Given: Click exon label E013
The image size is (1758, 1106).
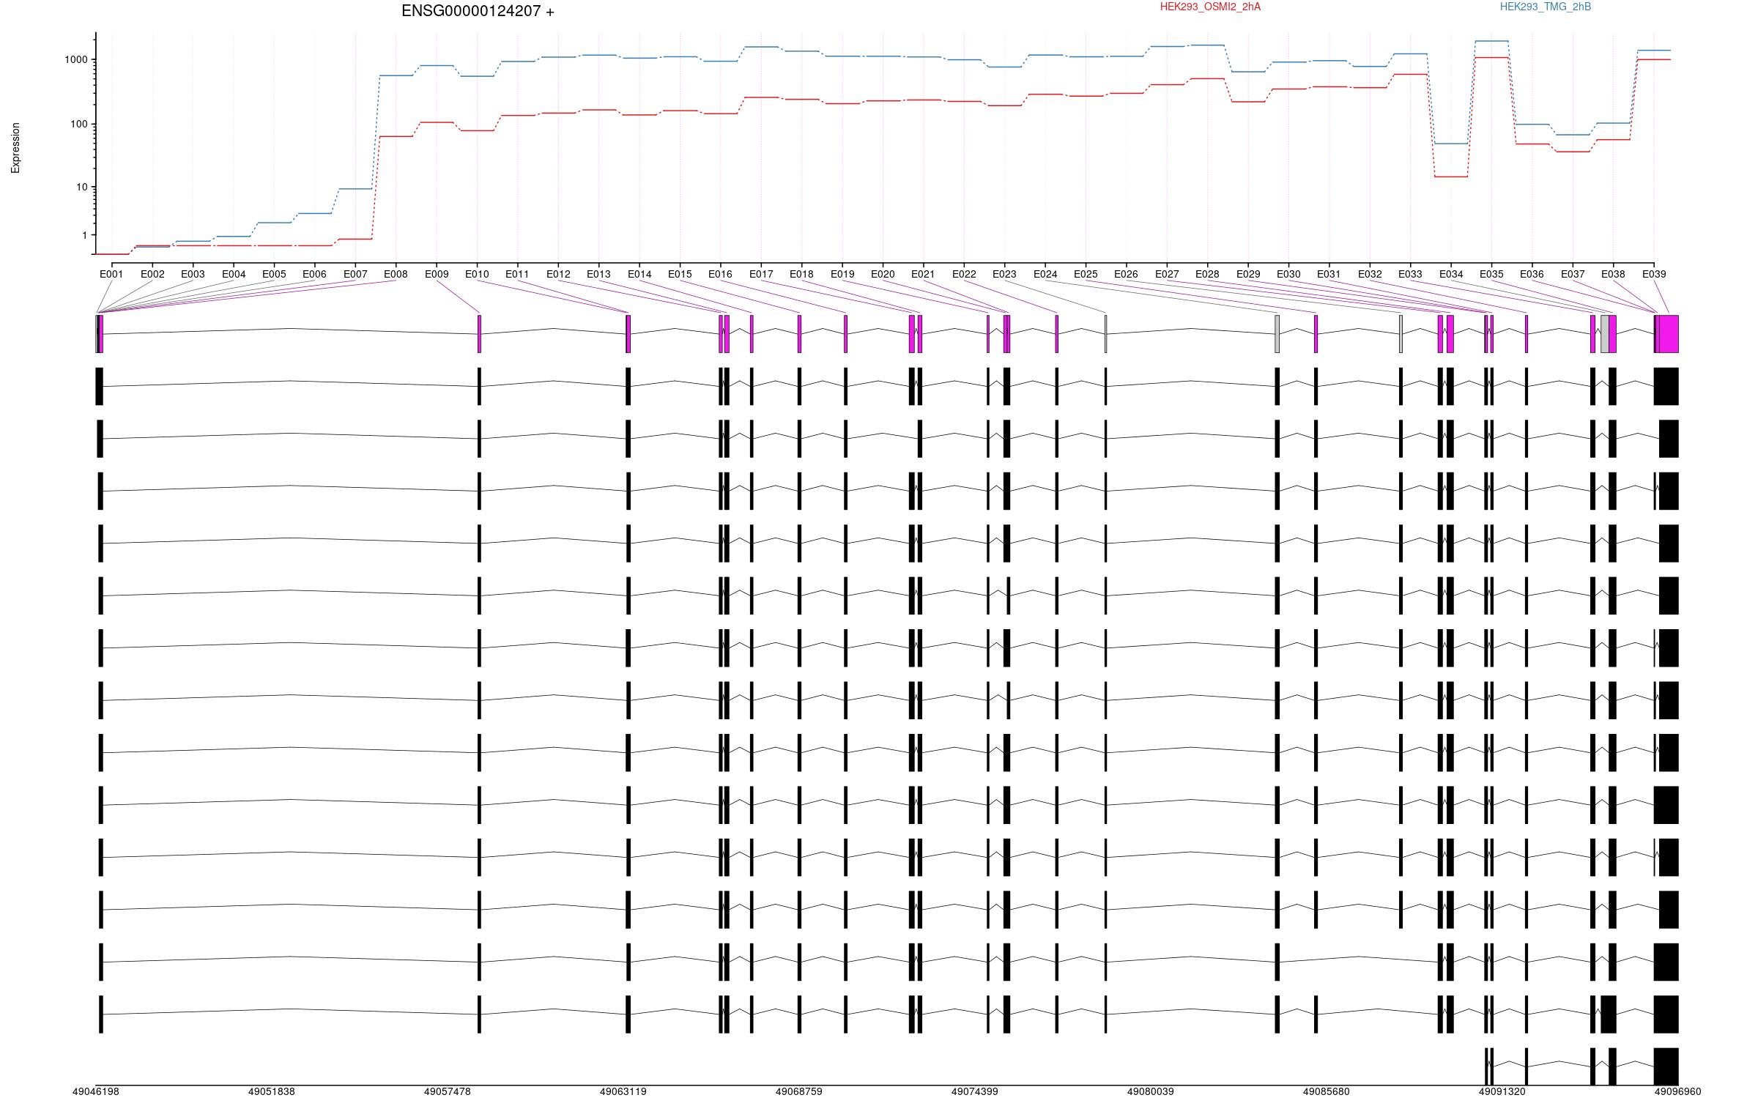Looking at the screenshot, I should 598,274.
